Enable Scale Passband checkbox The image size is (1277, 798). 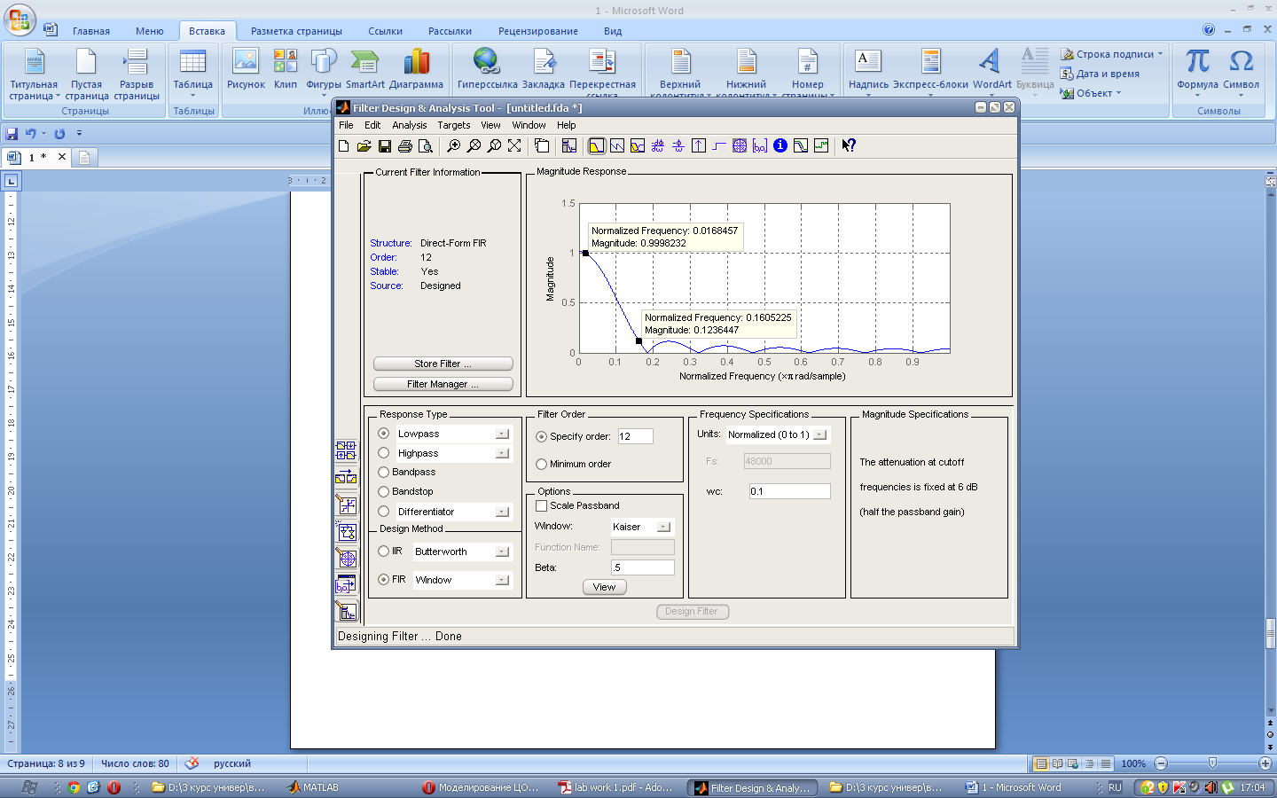coord(542,505)
